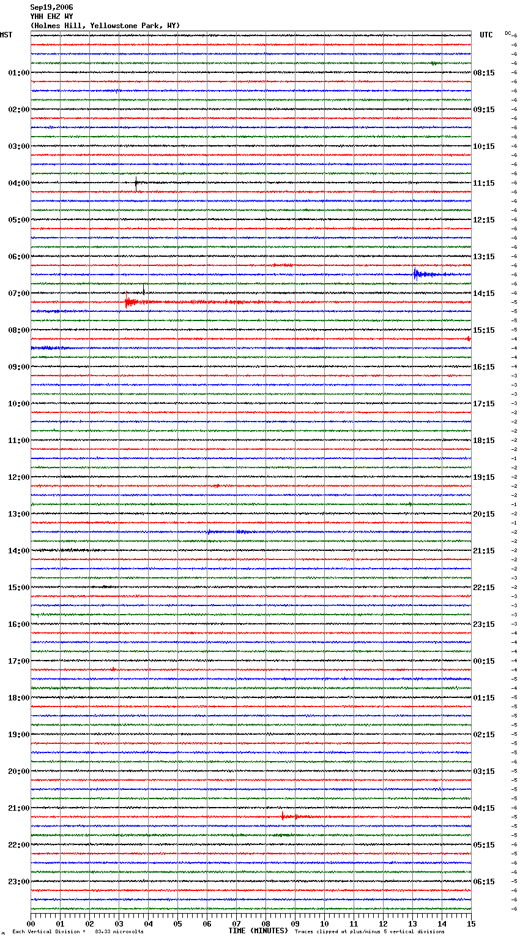
Task: Click minute 15 on the time axis
Action: [x=471, y=923]
